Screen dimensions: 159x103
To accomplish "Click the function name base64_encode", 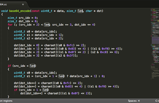I will point(19,11).
